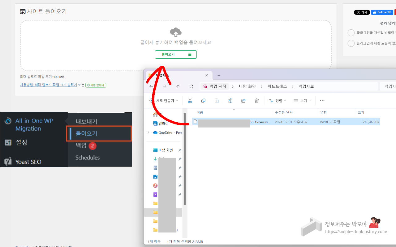Click the cloud upload icon in drop area
Image resolution: width=396 pixels, height=247 pixels.
176,32
